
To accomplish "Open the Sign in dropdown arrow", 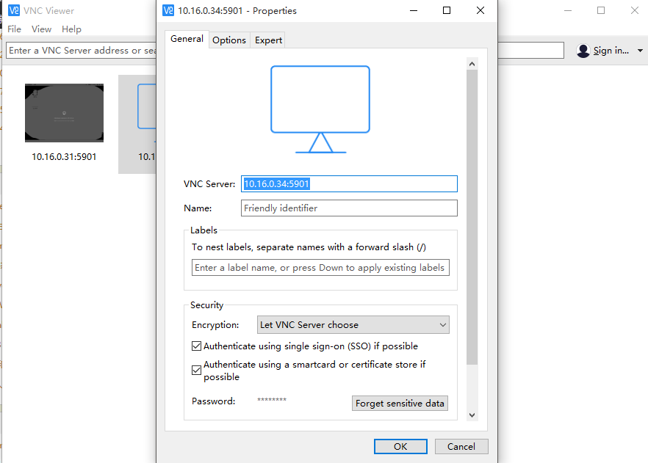I will pos(640,51).
